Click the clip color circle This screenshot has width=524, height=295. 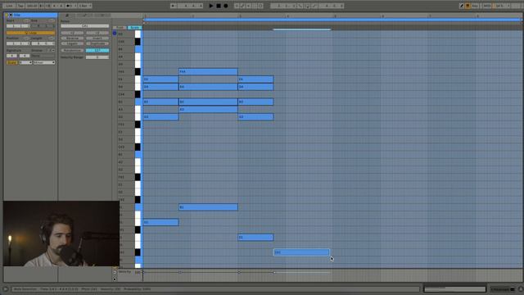pyautogui.click(x=7, y=15)
